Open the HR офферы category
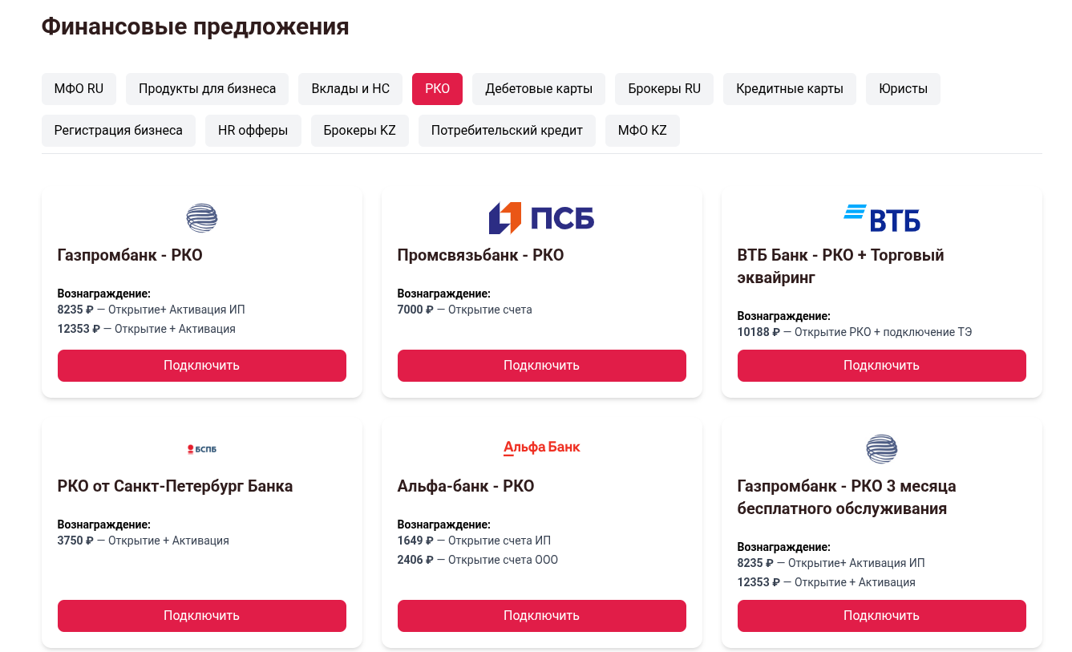Image resolution: width=1072 pixels, height=652 pixels. tap(253, 131)
